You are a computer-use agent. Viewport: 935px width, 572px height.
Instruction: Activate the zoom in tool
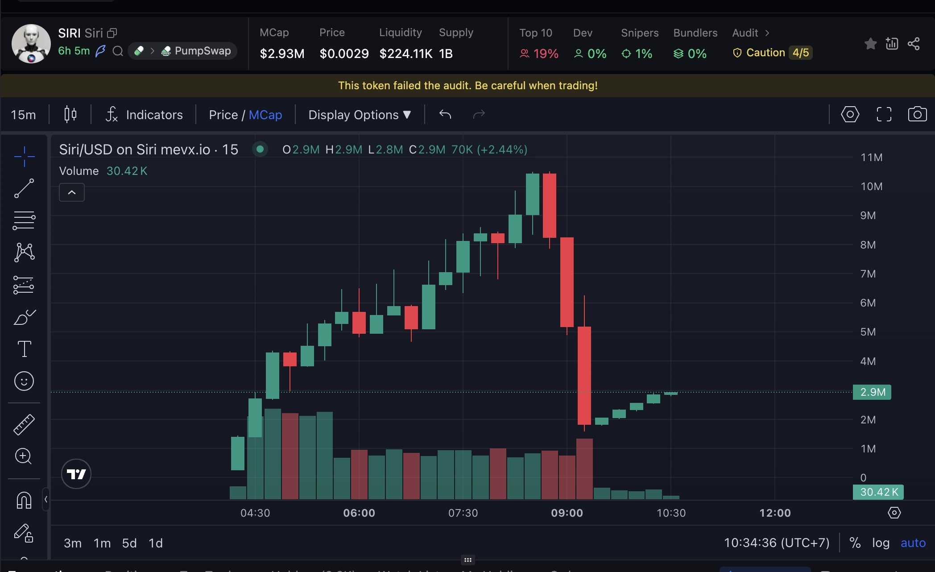tap(23, 456)
